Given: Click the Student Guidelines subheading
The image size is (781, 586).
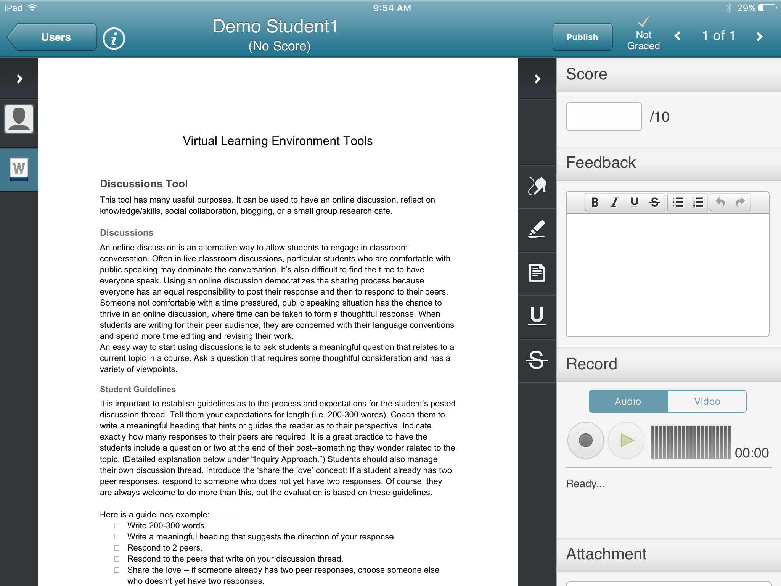Looking at the screenshot, I should pyautogui.click(x=138, y=390).
